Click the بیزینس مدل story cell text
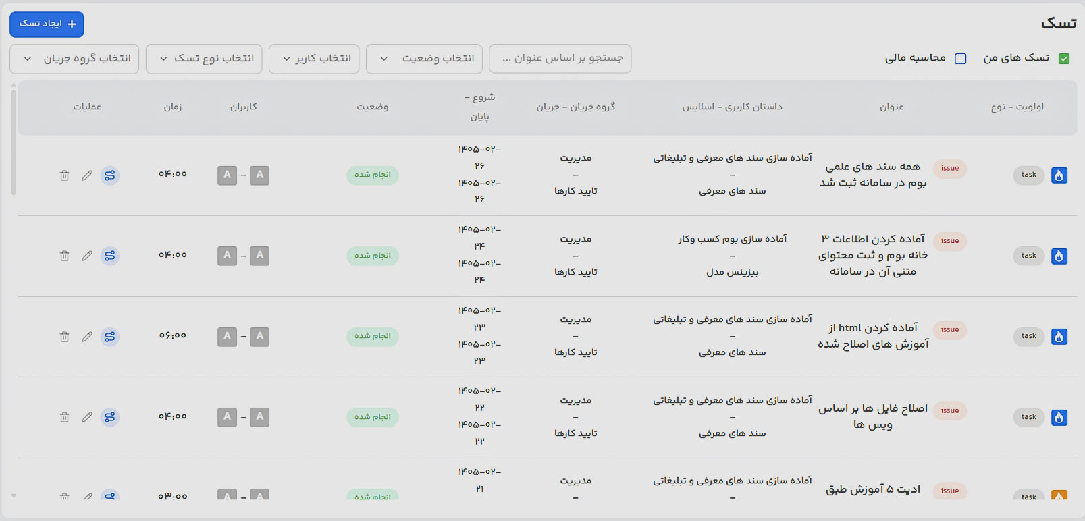 pos(733,272)
